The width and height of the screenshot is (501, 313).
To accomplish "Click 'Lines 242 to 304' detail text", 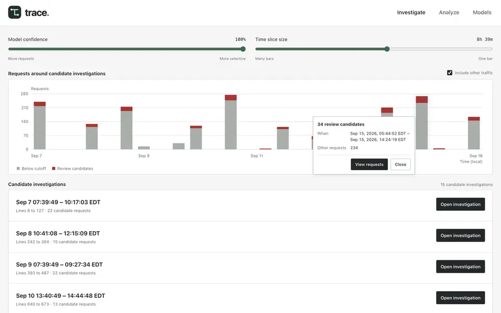I will tap(32, 242).
